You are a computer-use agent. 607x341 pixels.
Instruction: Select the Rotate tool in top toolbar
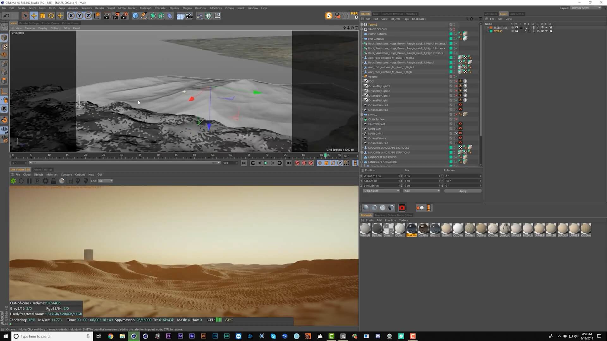pos(51,16)
